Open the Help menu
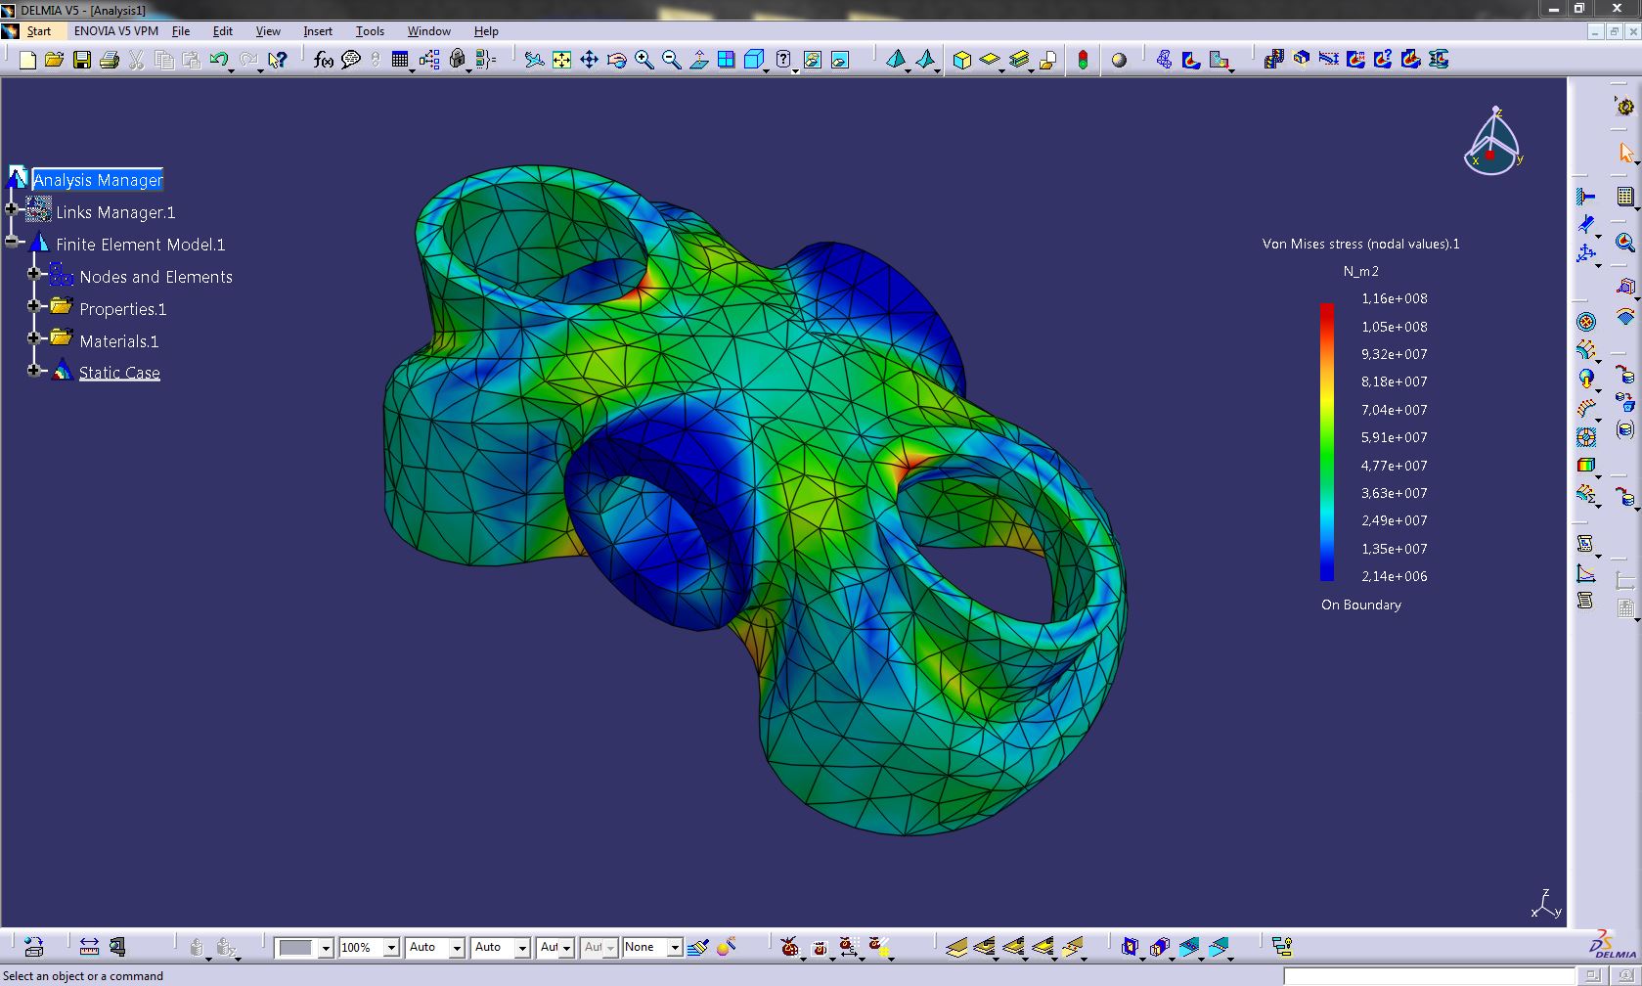This screenshot has height=986, width=1642. pos(486,31)
